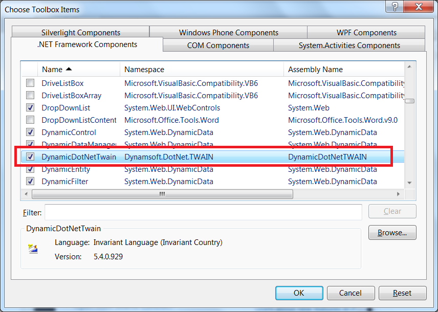Click the vertical scrollbar down arrow
Screen dimensions: 438x312
click(x=409, y=183)
